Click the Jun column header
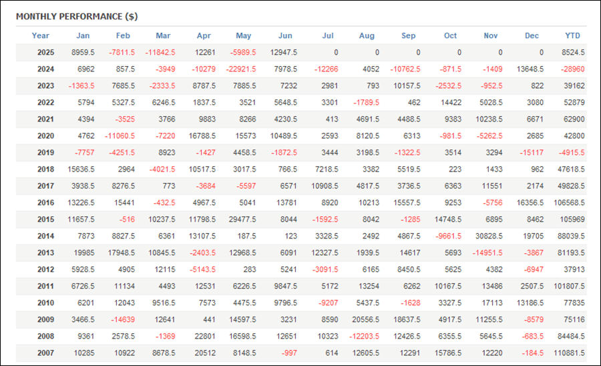The height and width of the screenshot is (366, 601). (284, 35)
